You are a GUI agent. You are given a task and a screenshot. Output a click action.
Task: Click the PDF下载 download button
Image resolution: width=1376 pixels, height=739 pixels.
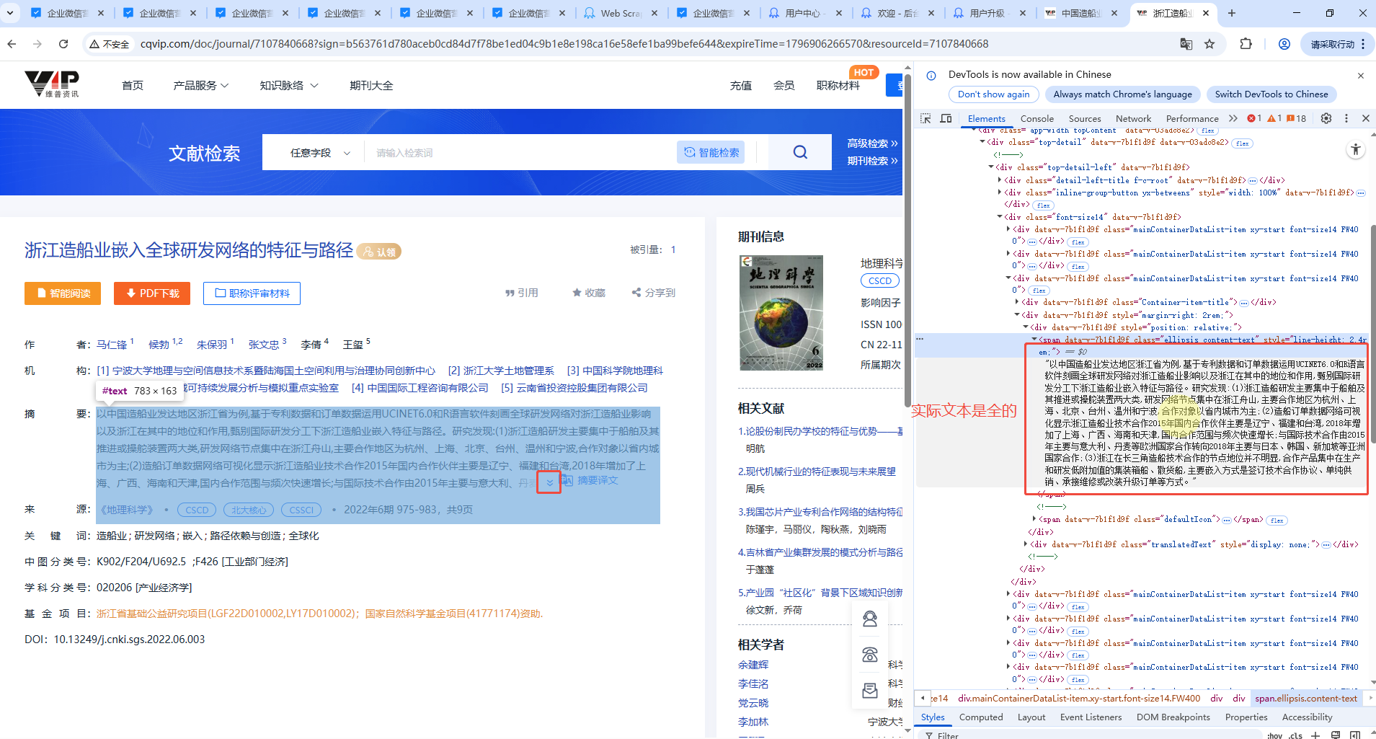(x=152, y=293)
